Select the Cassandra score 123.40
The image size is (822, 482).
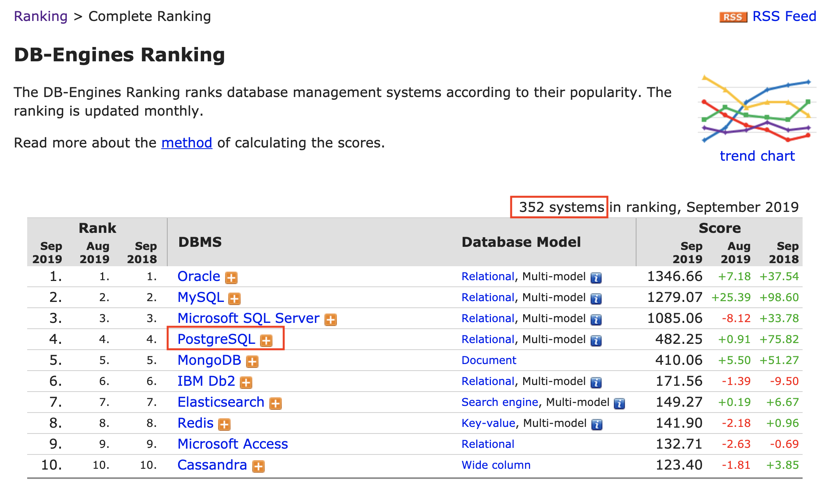tap(679, 465)
